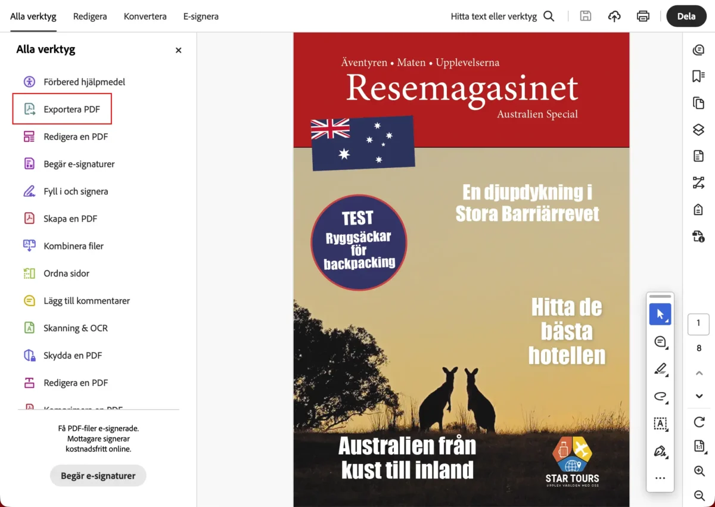Click the Dela button
This screenshot has width=715, height=507.
pyautogui.click(x=686, y=16)
